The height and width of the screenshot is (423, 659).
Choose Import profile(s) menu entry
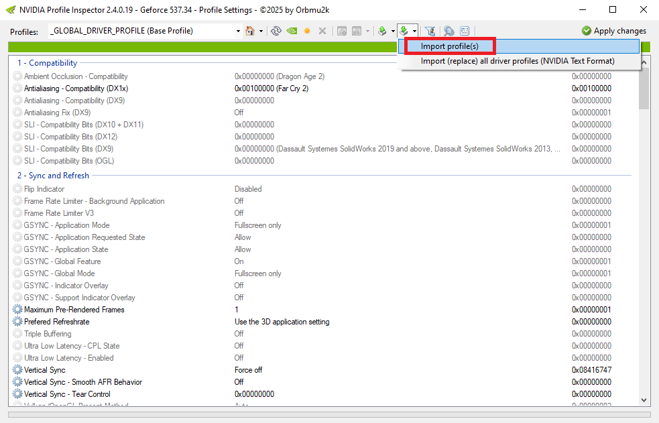pyautogui.click(x=519, y=46)
